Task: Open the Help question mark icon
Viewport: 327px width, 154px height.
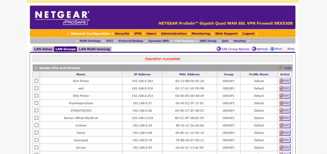Action: (280, 68)
